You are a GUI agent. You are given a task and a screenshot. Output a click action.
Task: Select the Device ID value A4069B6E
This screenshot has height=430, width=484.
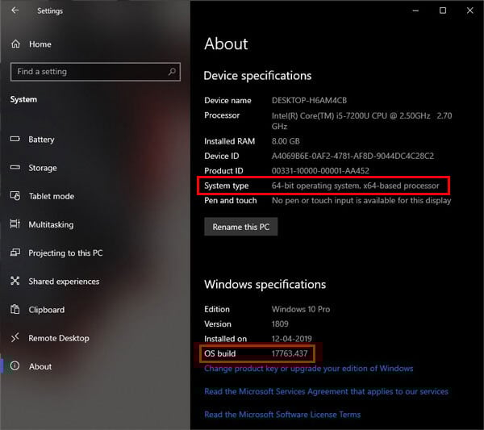[353, 156]
